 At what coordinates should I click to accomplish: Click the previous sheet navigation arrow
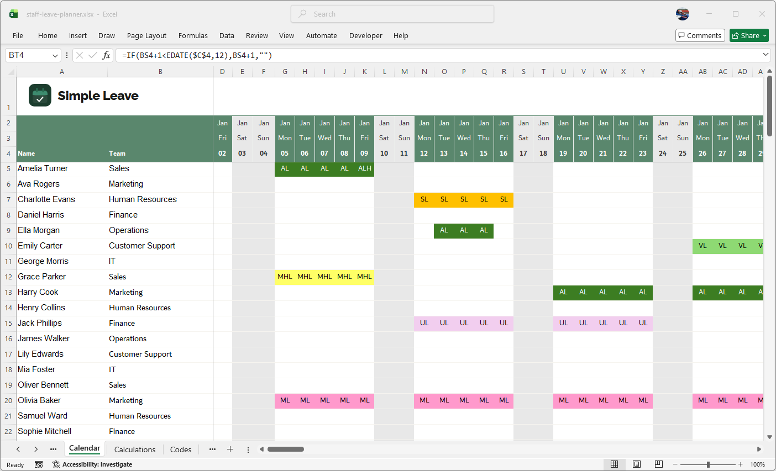18,449
